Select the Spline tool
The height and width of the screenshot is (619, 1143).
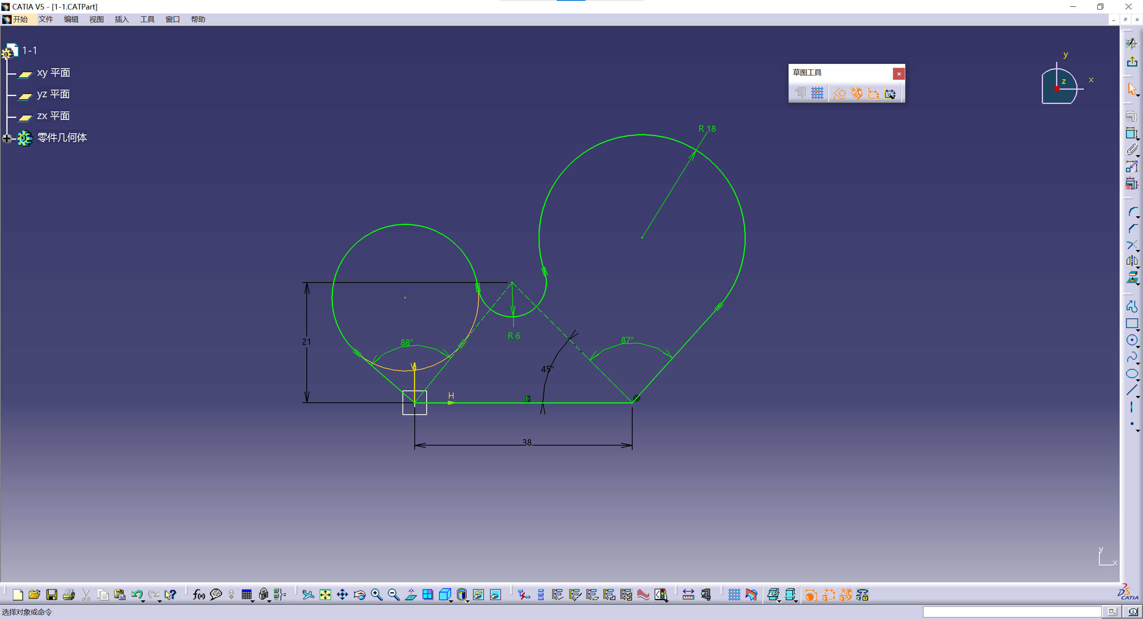[1131, 357]
